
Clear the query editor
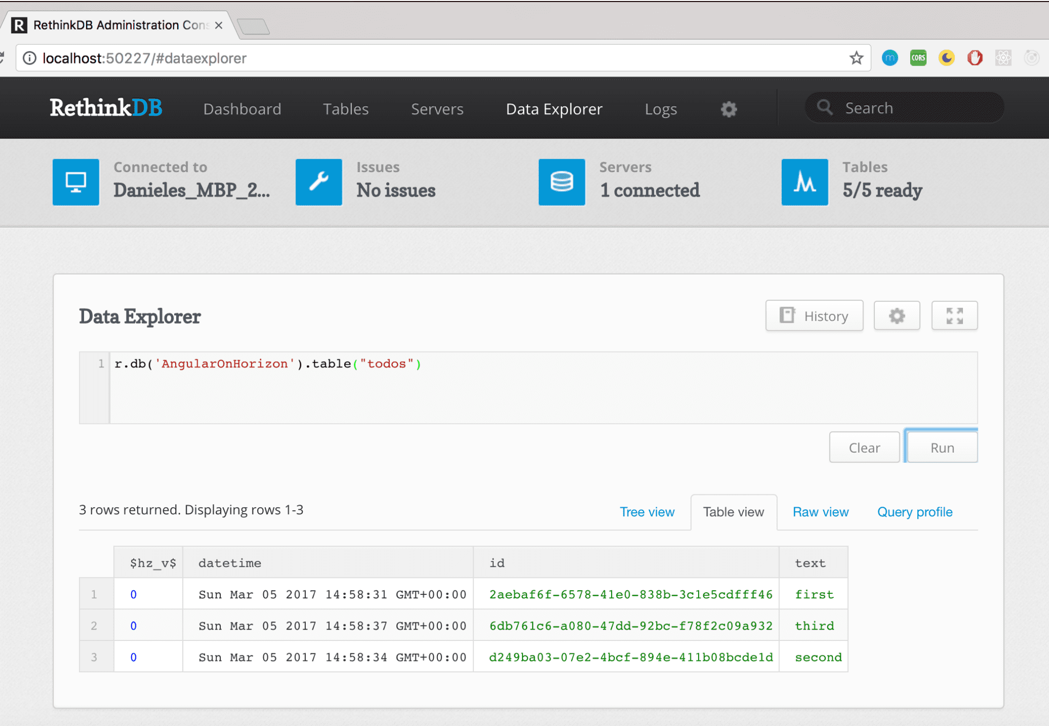tap(864, 447)
